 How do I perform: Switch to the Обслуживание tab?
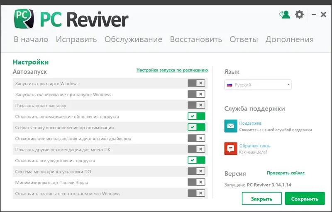pyautogui.click(x=133, y=39)
